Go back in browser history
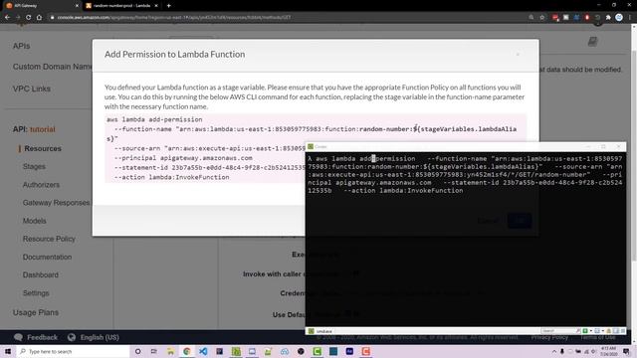637x358 pixels. [7, 18]
